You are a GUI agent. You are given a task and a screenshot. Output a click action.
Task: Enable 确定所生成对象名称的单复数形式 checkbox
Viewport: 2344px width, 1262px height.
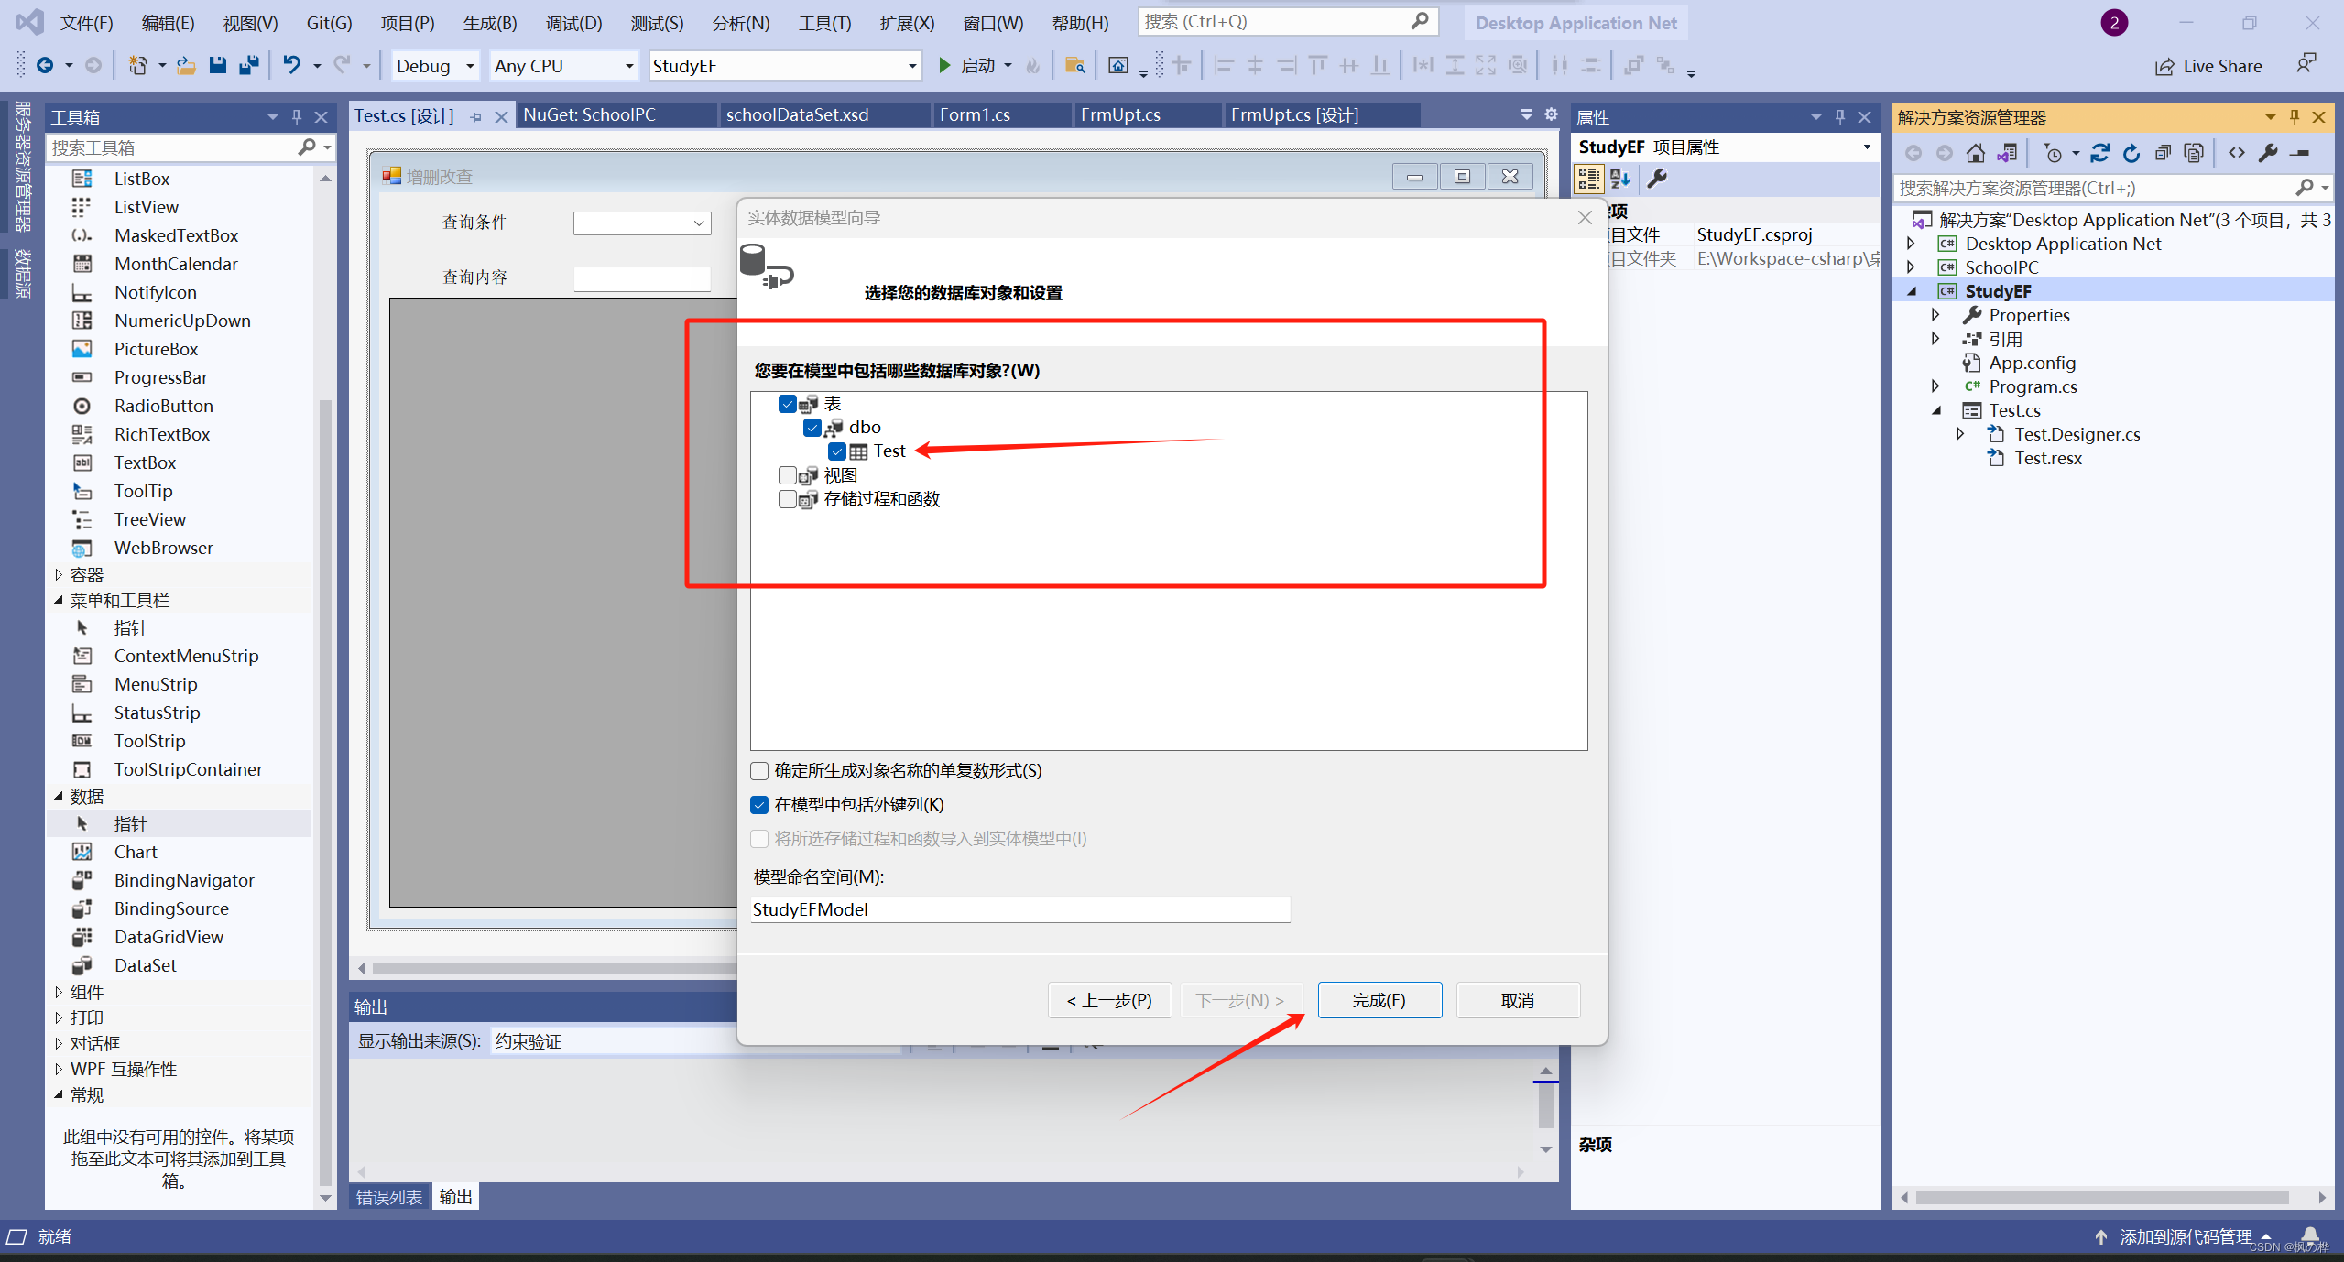pos(759,770)
